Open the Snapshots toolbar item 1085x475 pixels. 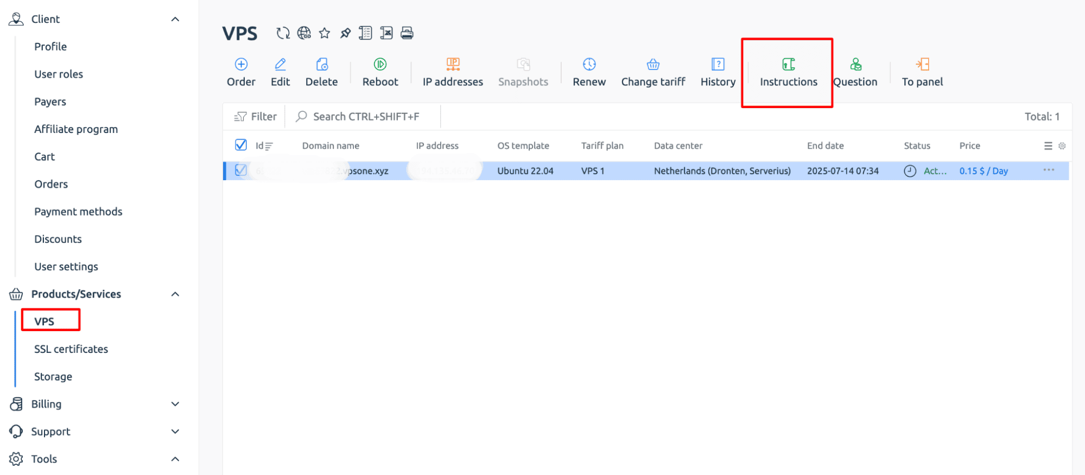(x=523, y=73)
